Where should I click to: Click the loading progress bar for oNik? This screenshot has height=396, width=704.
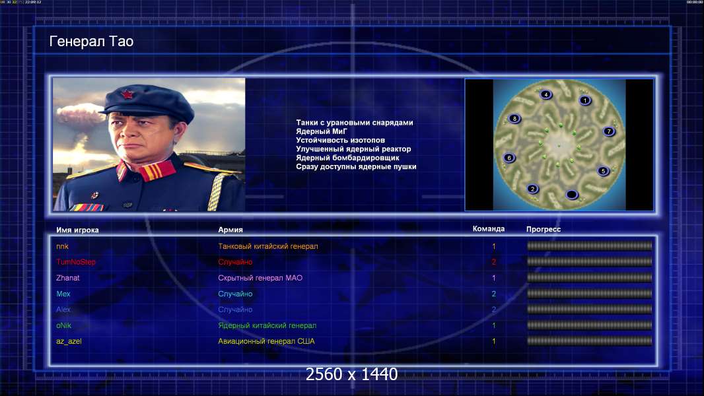pyautogui.click(x=590, y=325)
